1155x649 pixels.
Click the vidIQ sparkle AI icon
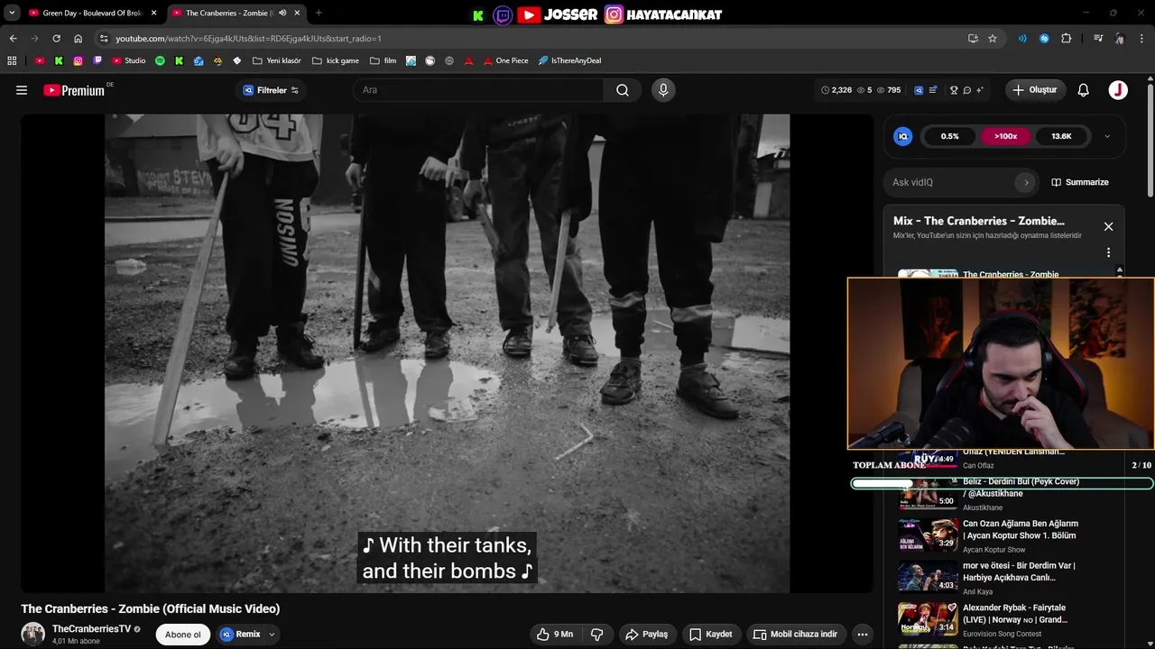click(980, 90)
